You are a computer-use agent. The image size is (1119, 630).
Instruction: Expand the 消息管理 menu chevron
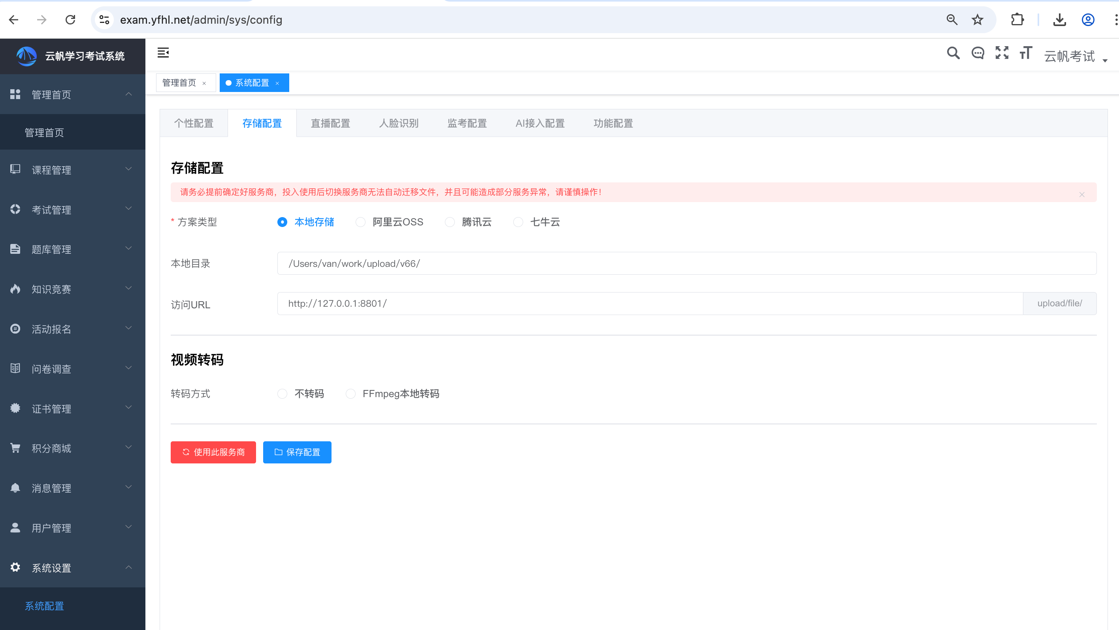tap(128, 487)
